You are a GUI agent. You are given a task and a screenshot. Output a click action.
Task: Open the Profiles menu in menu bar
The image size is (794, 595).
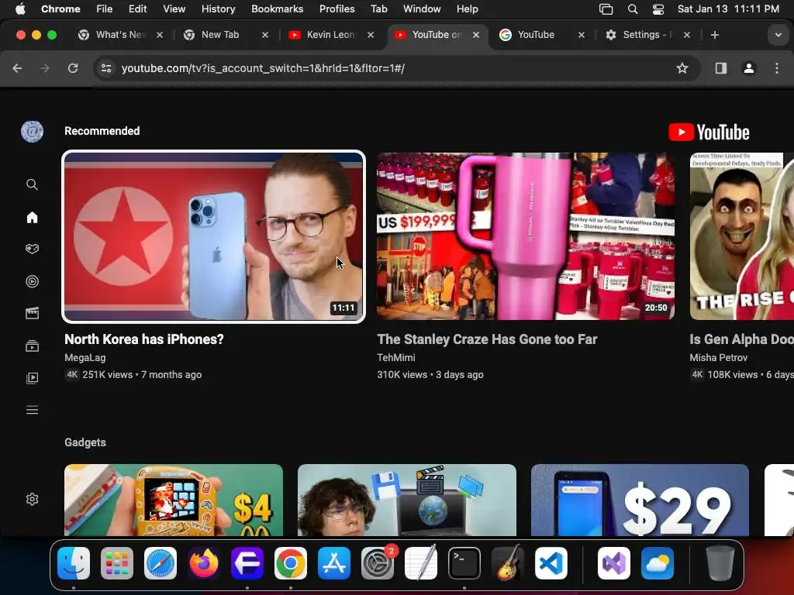click(337, 9)
